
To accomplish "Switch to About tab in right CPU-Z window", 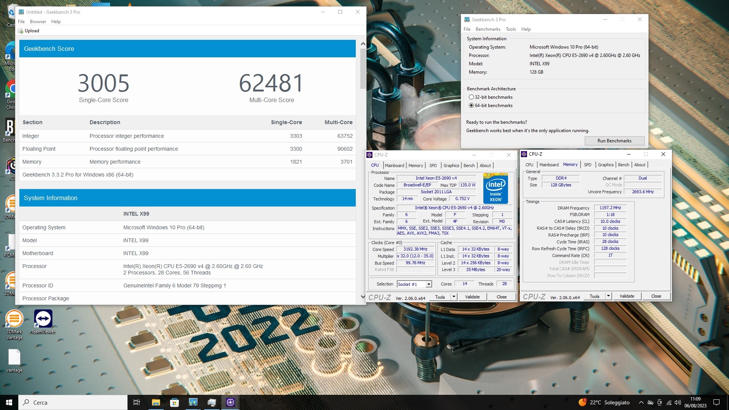I will click(x=639, y=165).
